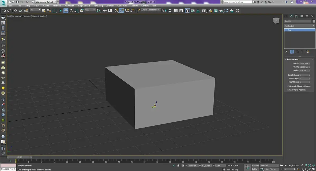Open the Rendering menu
316x171 pixels.
pos(98,6)
